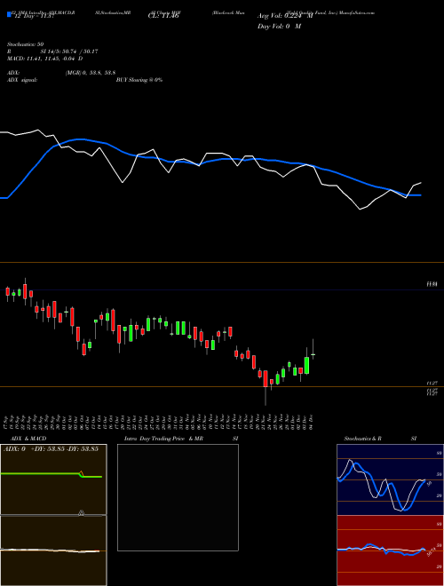The image size is (444, 586).
Task: Open the empty intraday trading price chart box
Action: pyautogui.click(x=178, y=497)
